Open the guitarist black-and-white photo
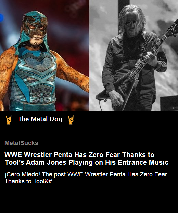Viewport: 178px width, 213px height. (x=133, y=55)
